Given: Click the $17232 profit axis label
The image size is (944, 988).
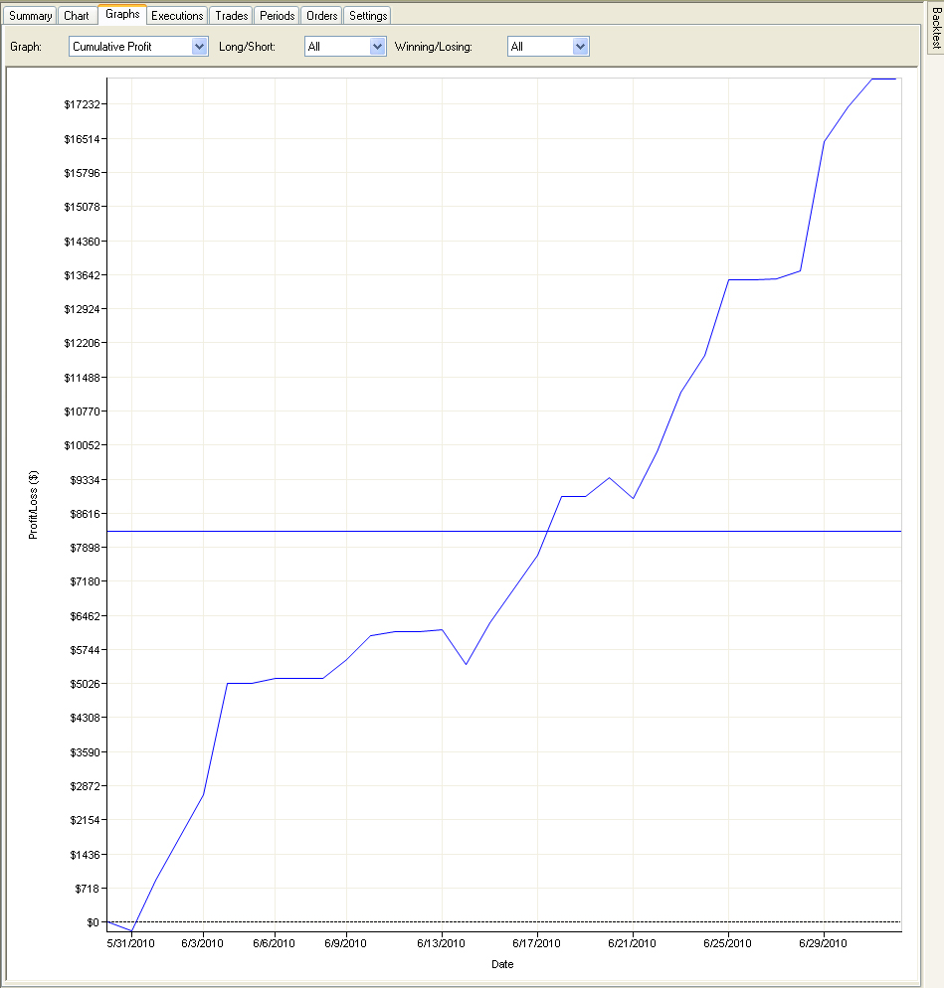Looking at the screenshot, I should pos(82,104).
